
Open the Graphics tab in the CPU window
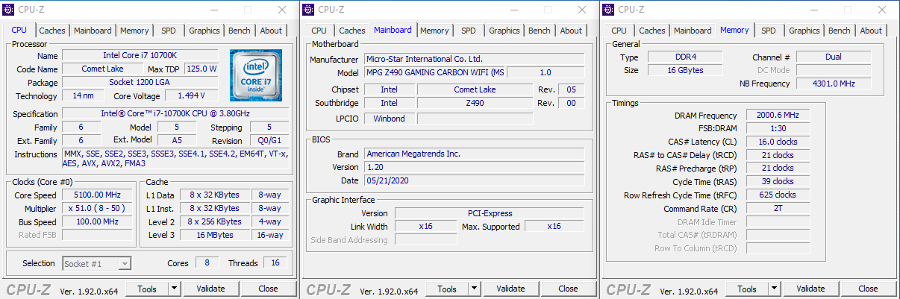point(204,31)
